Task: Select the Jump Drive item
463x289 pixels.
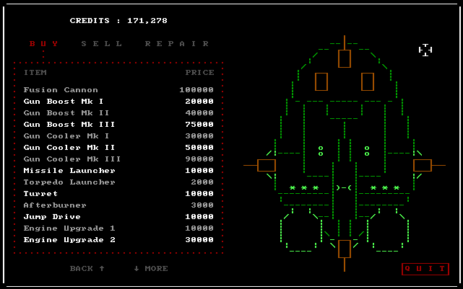Action: (x=52, y=217)
